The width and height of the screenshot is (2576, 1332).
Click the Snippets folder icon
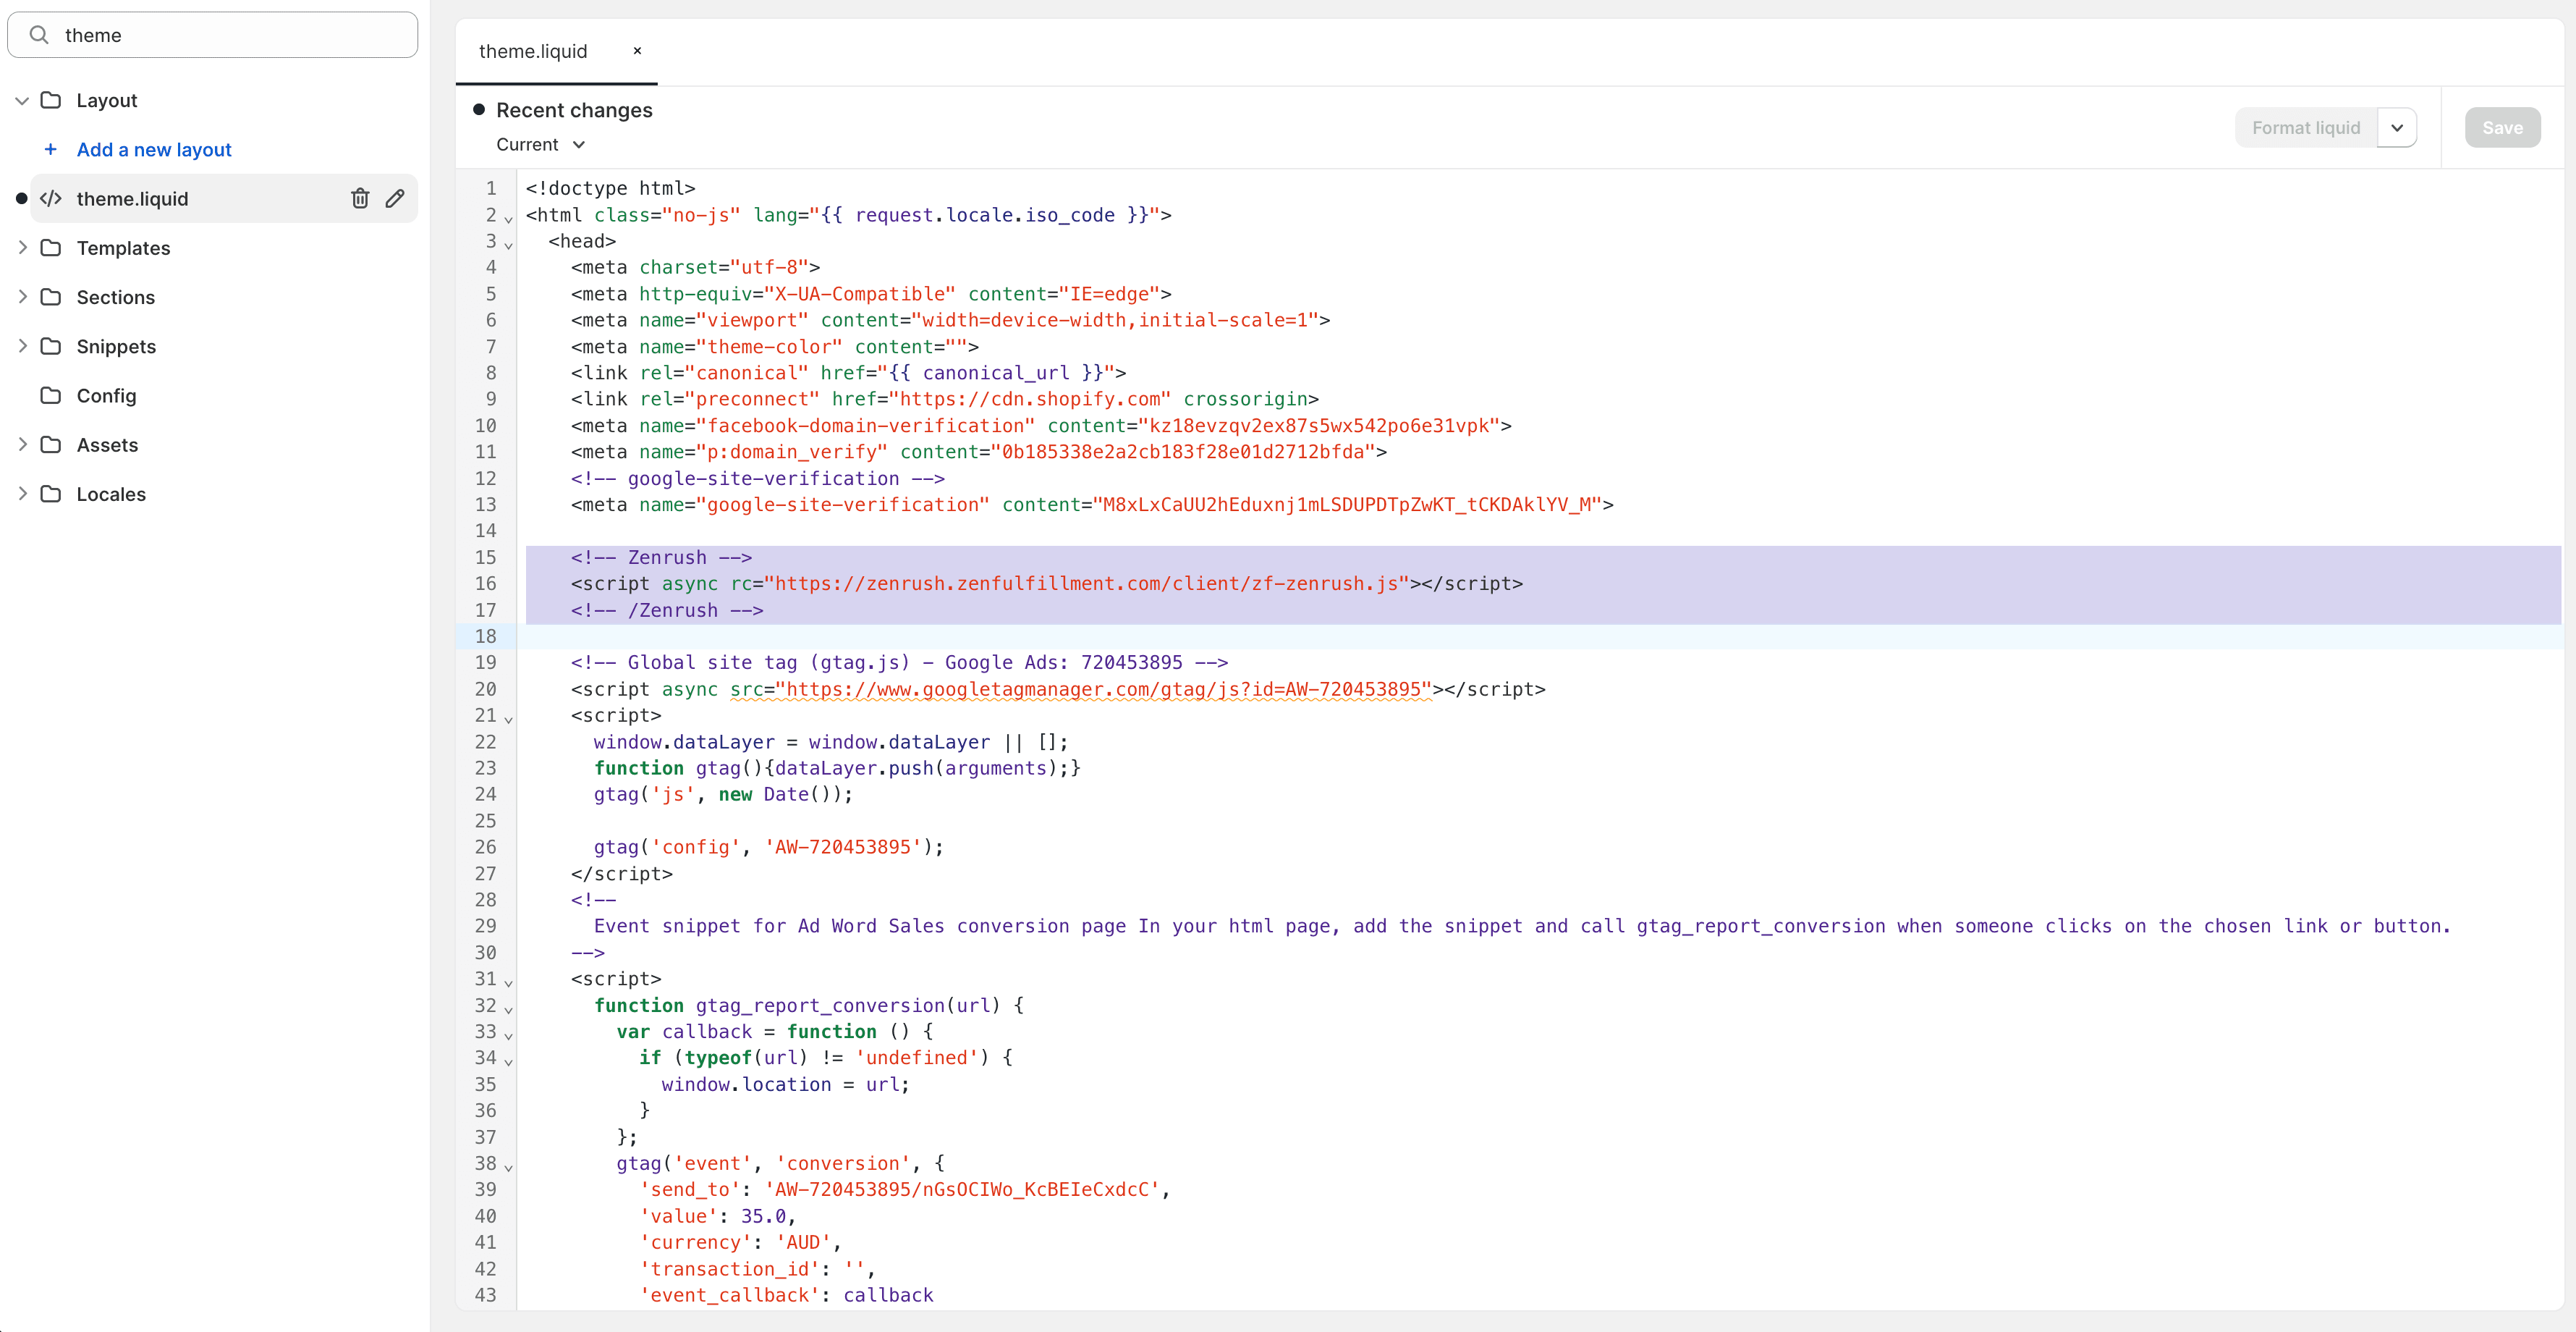(50, 345)
